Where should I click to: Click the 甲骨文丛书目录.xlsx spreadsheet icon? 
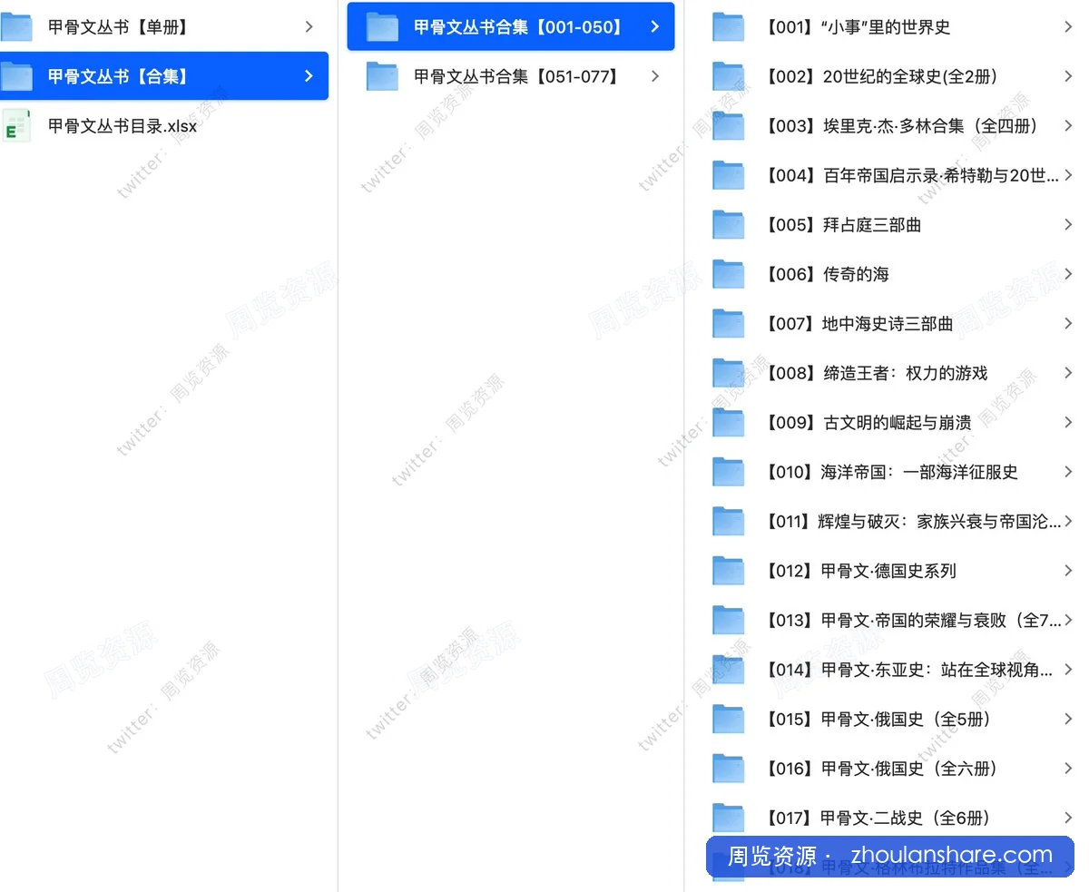point(16,126)
